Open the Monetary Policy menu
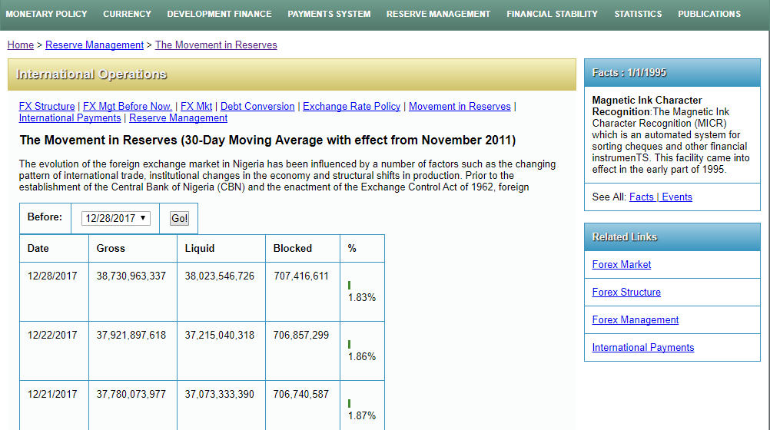This screenshot has height=430, width=770. click(47, 14)
